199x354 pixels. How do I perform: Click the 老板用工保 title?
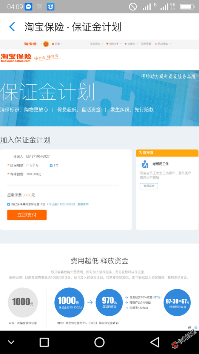[x=161, y=164]
